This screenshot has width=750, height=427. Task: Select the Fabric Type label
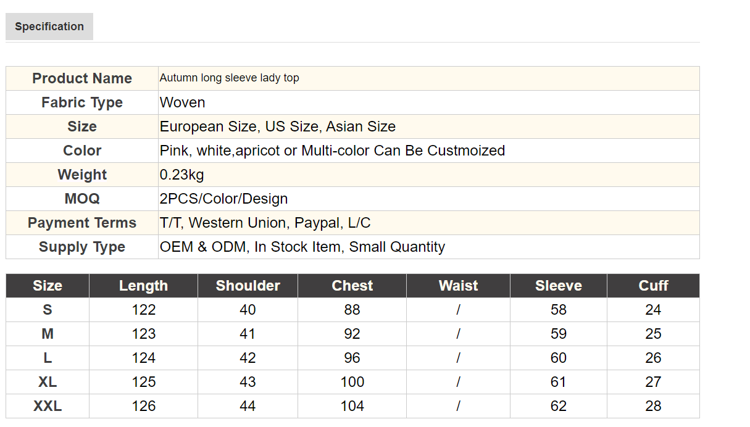(82, 102)
